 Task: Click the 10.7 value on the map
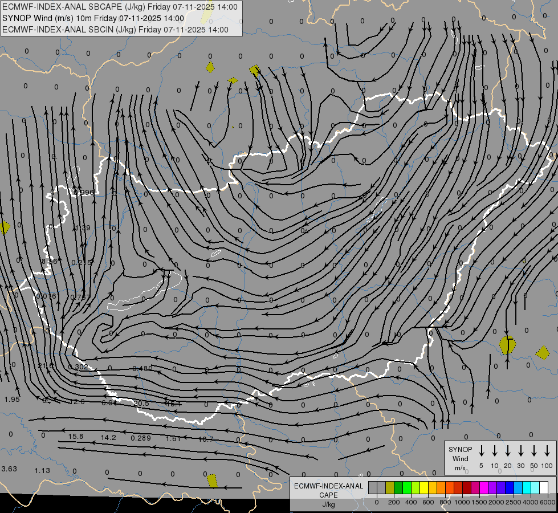coord(205,439)
